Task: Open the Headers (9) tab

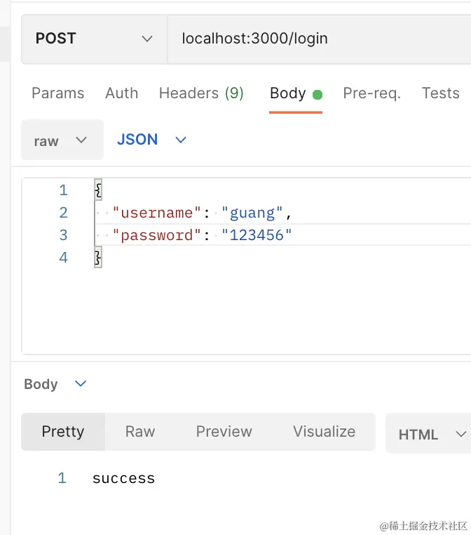Action: tap(201, 93)
